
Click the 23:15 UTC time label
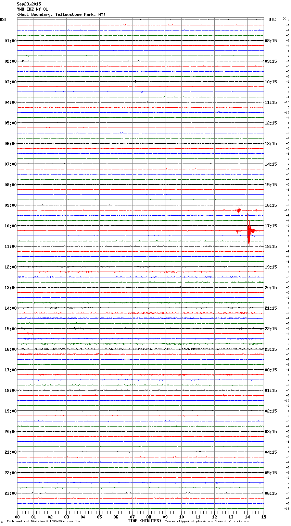tap(271, 349)
